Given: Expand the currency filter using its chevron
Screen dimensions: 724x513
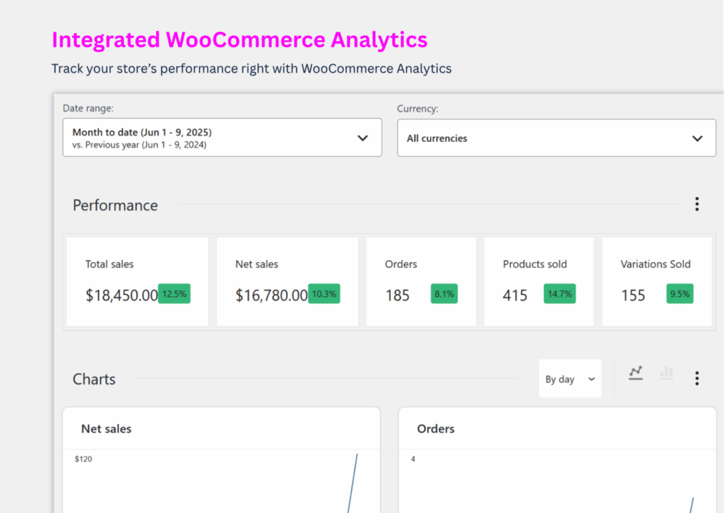Looking at the screenshot, I should [x=697, y=138].
